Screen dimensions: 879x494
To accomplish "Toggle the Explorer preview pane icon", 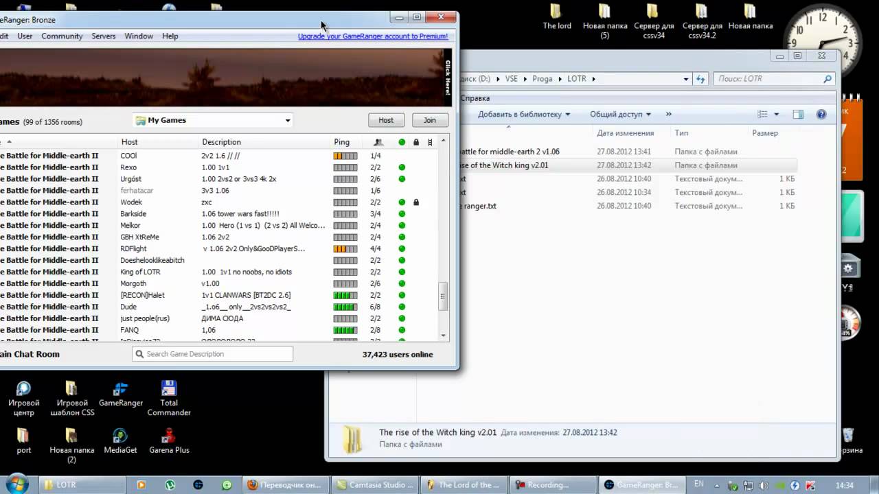I will coord(798,115).
